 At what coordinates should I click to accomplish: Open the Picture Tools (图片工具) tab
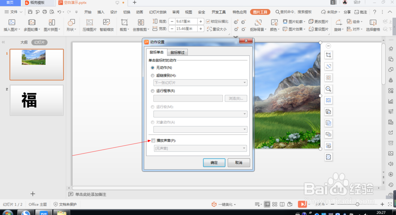260,12
